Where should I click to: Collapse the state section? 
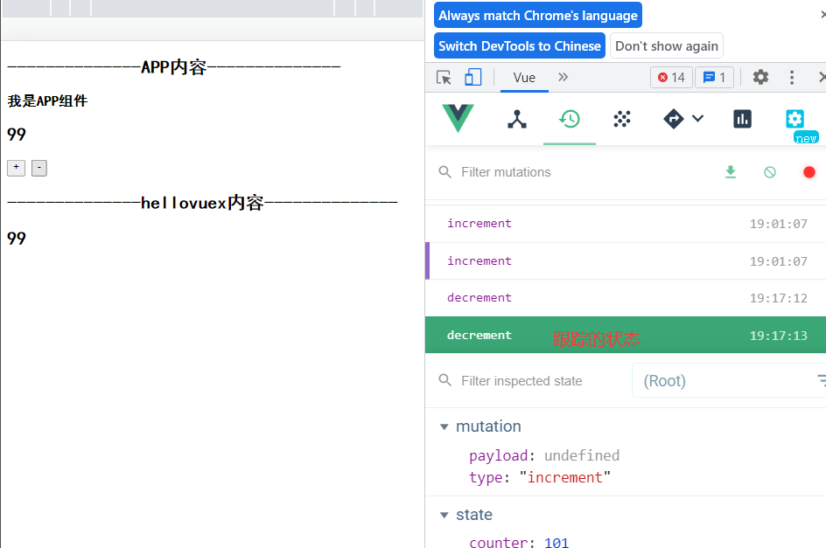pos(444,515)
